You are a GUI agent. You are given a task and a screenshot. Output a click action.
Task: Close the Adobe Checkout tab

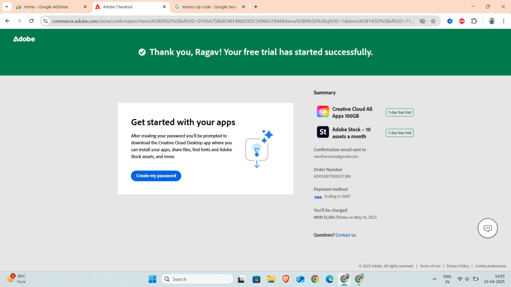tap(164, 7)
